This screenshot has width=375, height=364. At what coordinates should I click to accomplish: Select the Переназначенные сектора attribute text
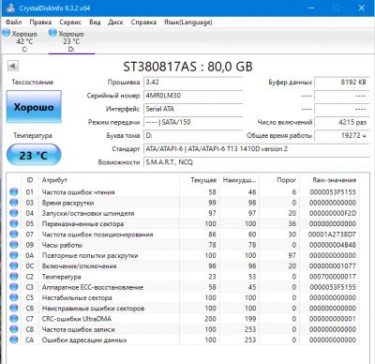click(82, 224)
